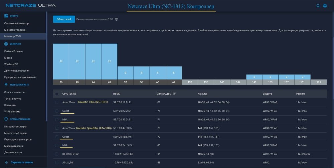This screenshot has width=334, height=168.
Task: Open Переадресация портов menu item
Action: pyautogui.click(x=18, y=140)
